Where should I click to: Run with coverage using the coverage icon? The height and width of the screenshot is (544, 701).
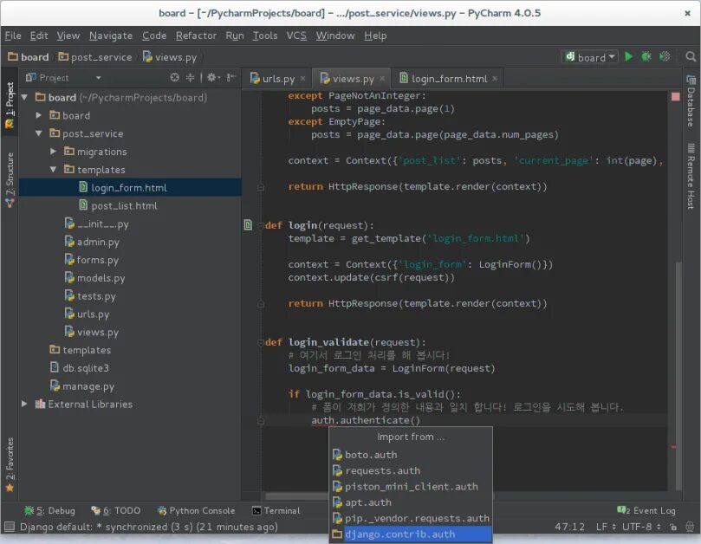pyautogui.click(x=665, y=56)
